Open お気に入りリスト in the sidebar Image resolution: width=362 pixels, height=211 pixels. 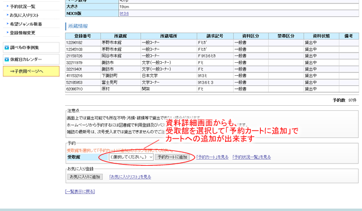(24, 15)
